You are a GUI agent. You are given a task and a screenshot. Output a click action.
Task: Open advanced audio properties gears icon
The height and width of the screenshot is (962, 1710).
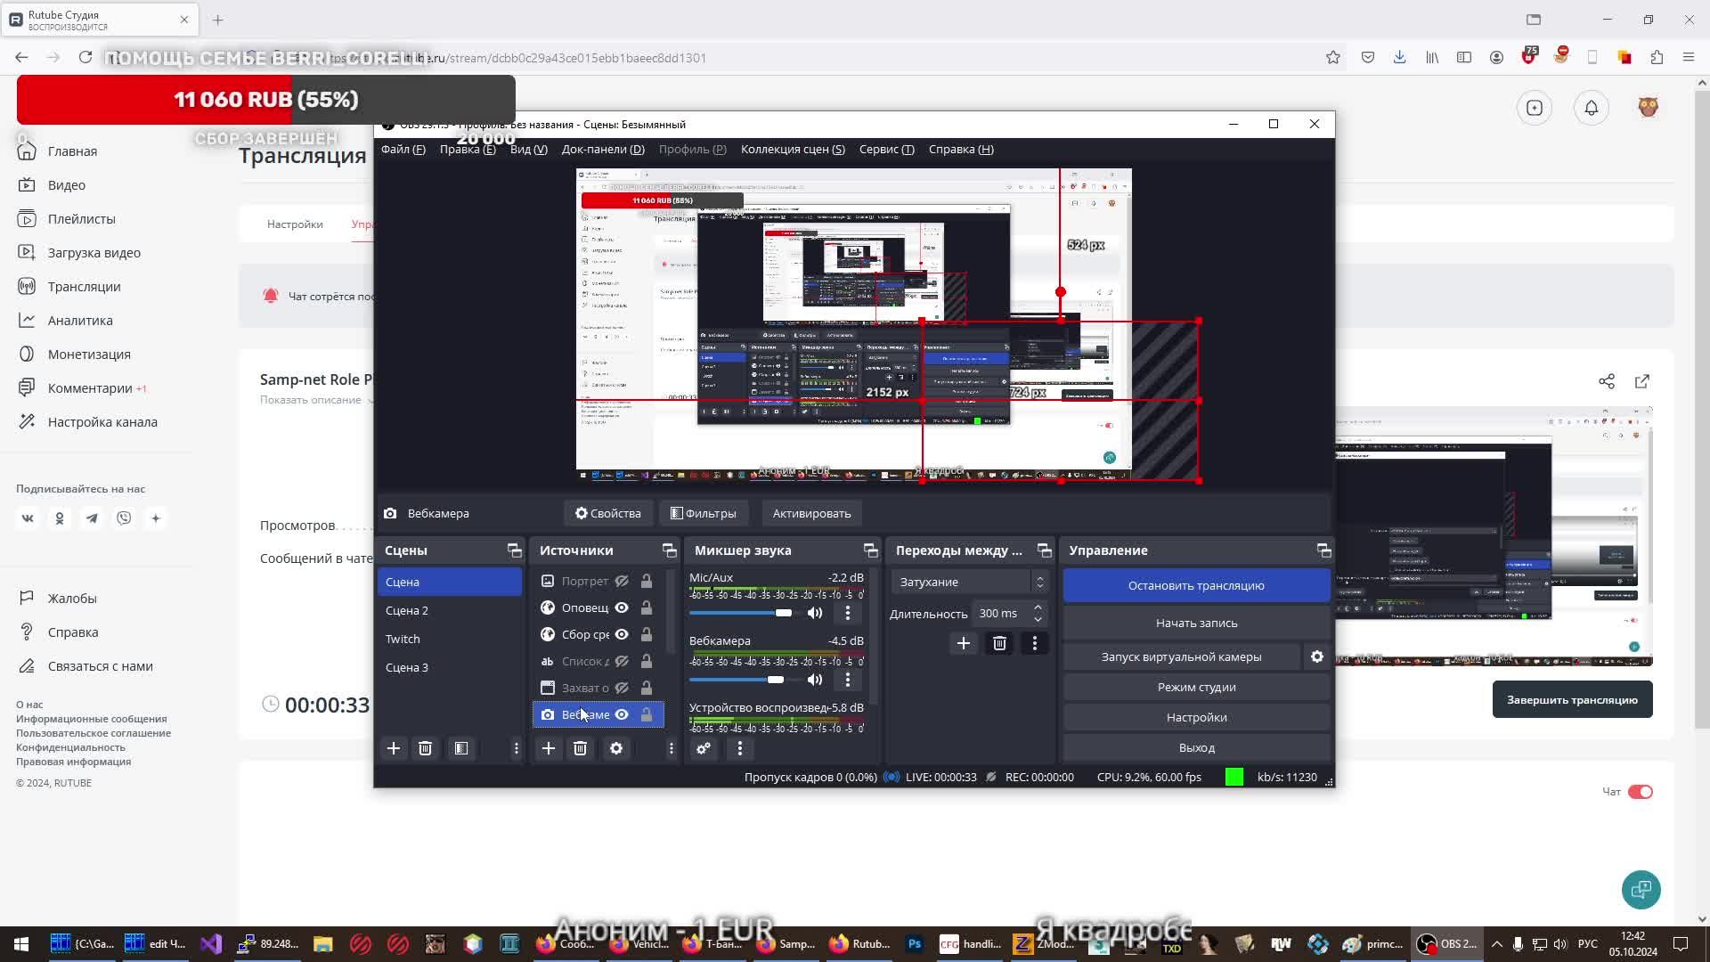pyautogui.click(x=704, y=749)
